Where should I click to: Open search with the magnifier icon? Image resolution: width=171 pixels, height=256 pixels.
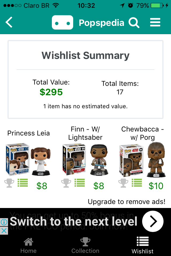[x=134, y=23]
